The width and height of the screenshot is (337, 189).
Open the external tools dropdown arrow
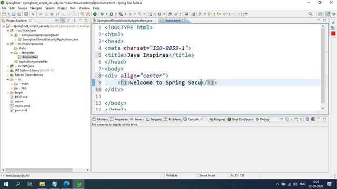pyautogui.click(x=125, y=14)
